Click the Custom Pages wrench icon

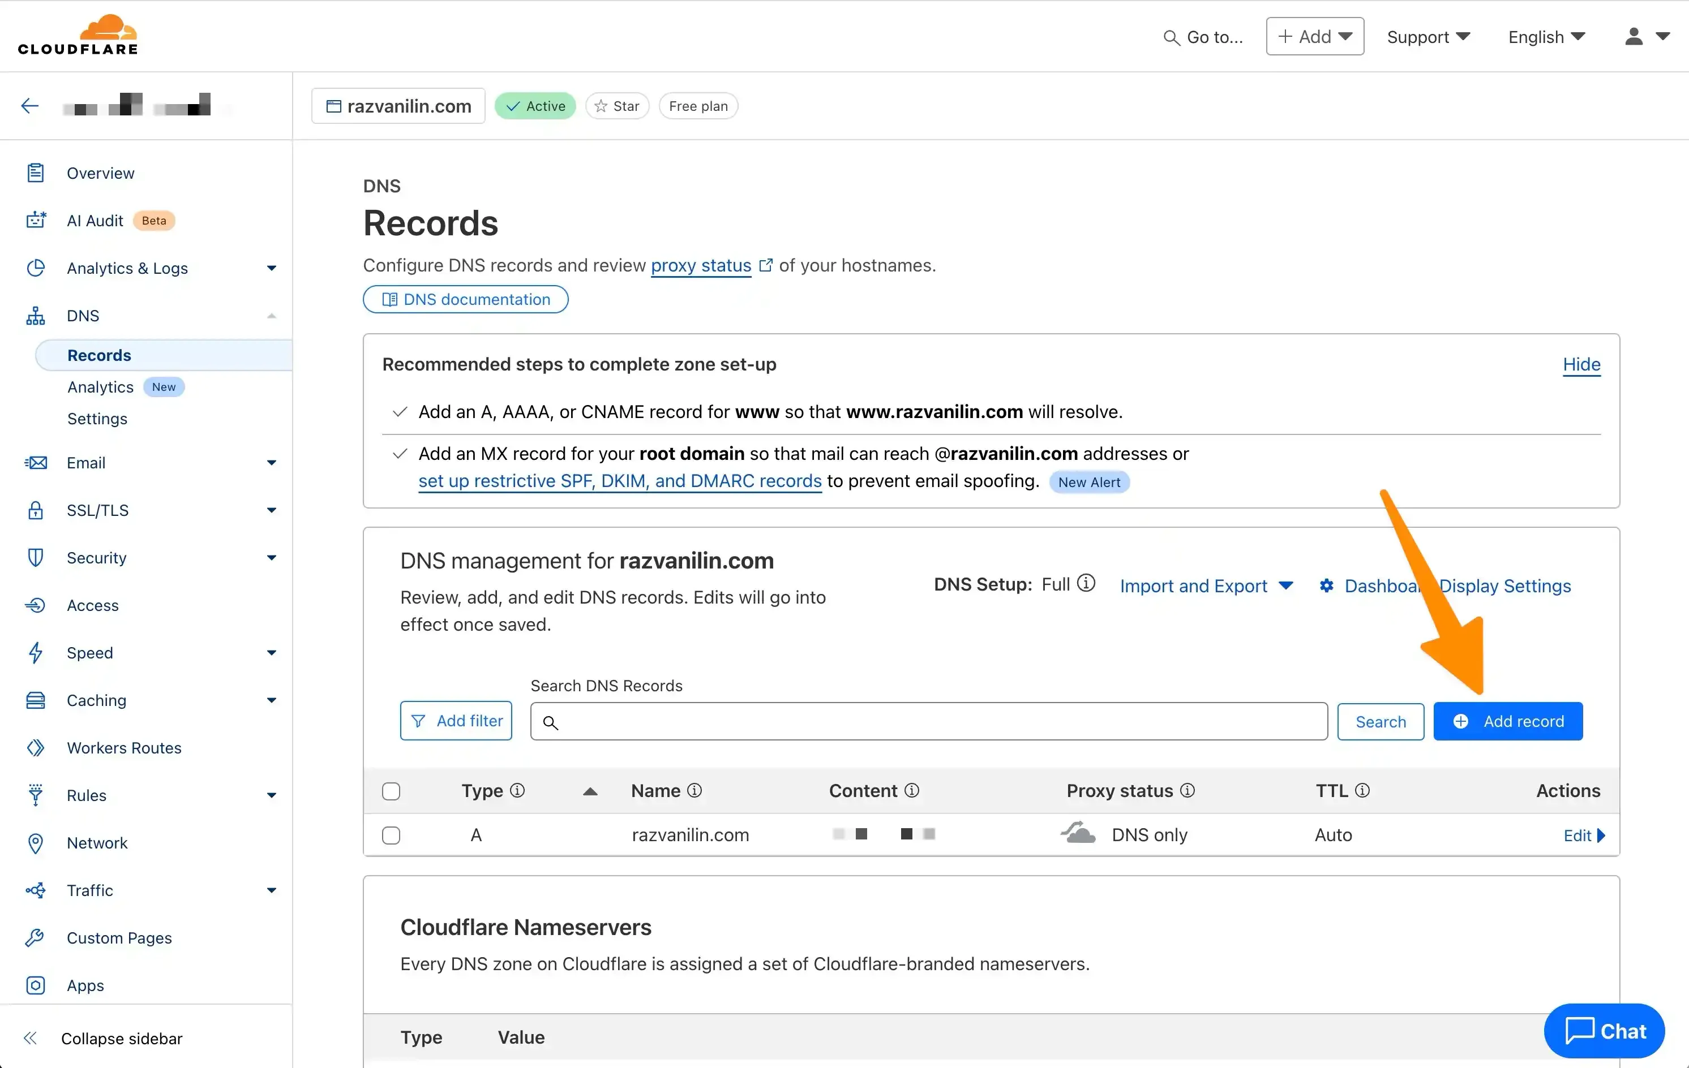pos(35,938)
